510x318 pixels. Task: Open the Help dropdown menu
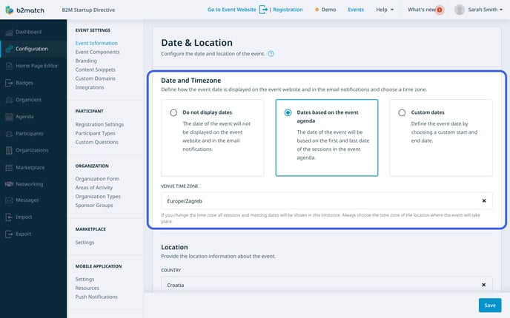pos(385,10)
